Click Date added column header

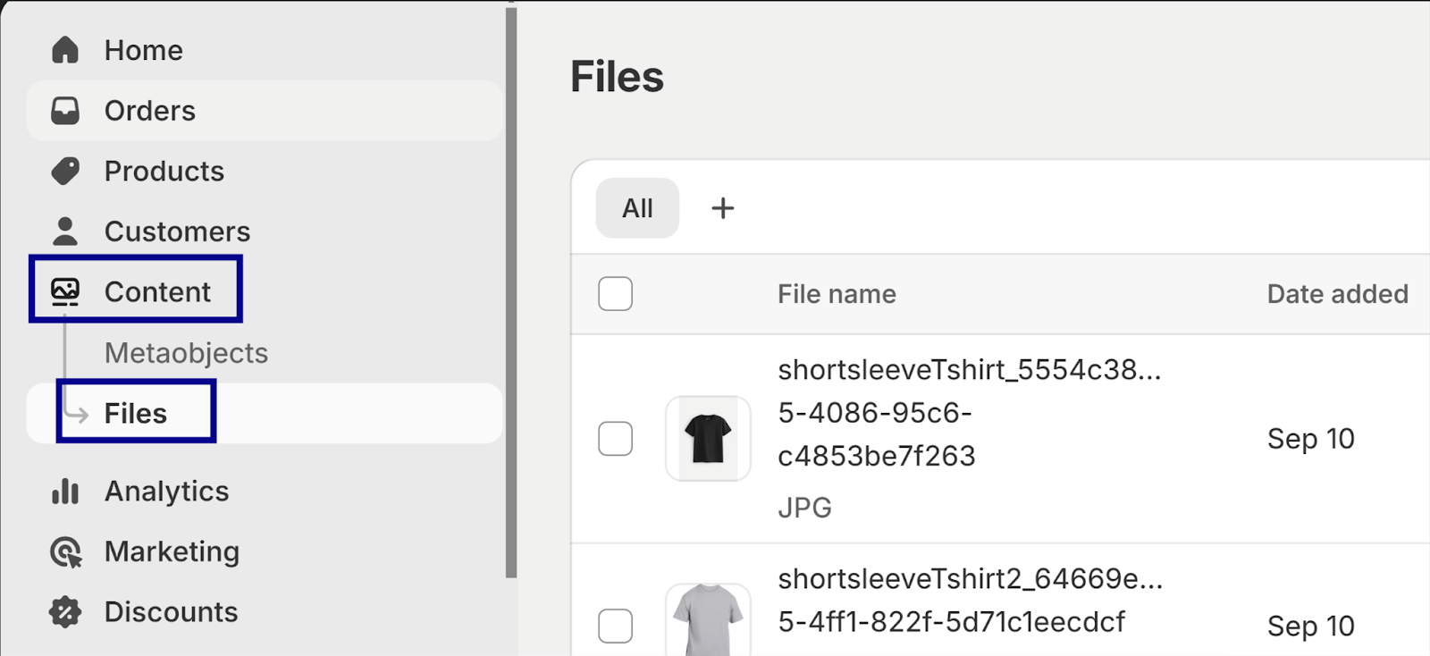[1337, 294]
